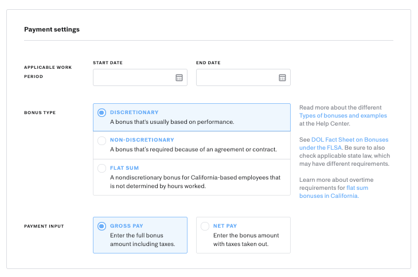Image resolution: width=418 pixels, height=277 pixels.
Task: Open the End Date calendar picker icon
Action: click(x=282, y=77)
